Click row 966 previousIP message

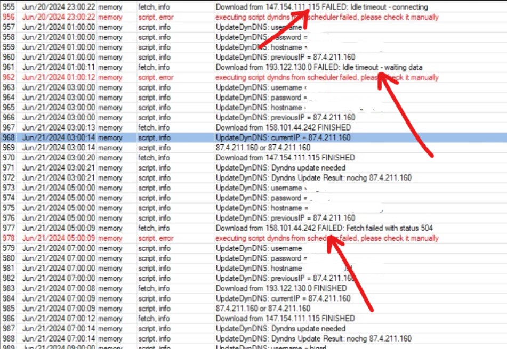(286, 117)
